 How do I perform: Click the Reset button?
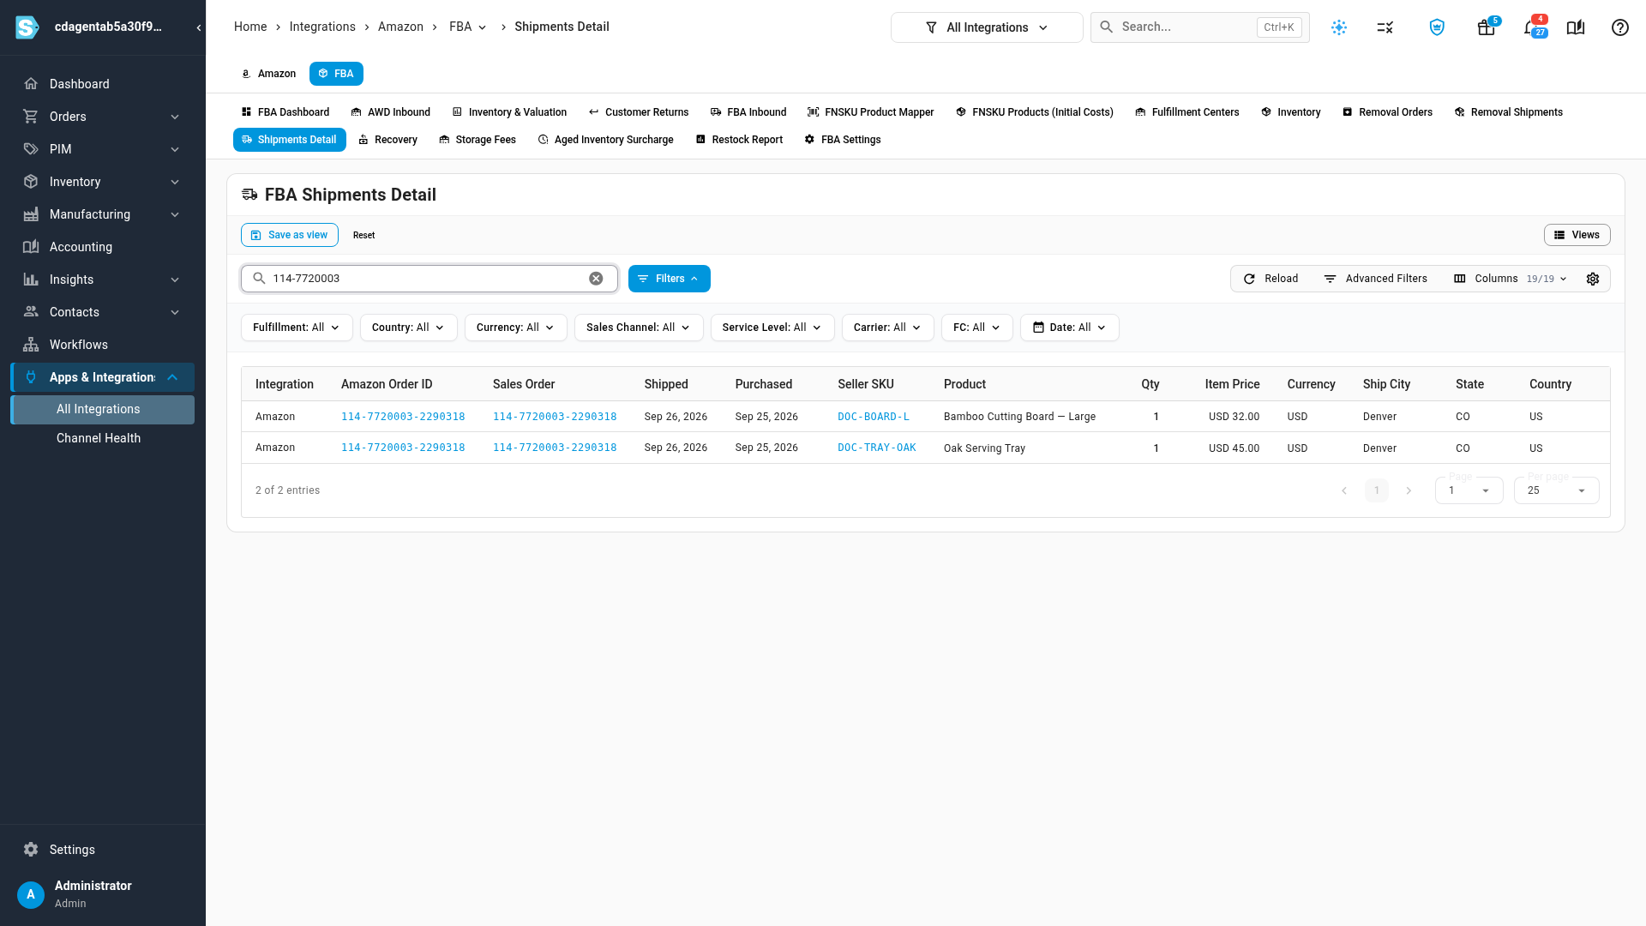(x=363, y=235)
